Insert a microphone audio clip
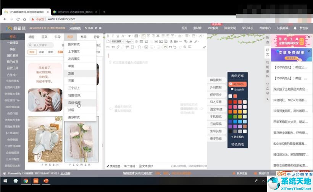 tap(171, 41)
